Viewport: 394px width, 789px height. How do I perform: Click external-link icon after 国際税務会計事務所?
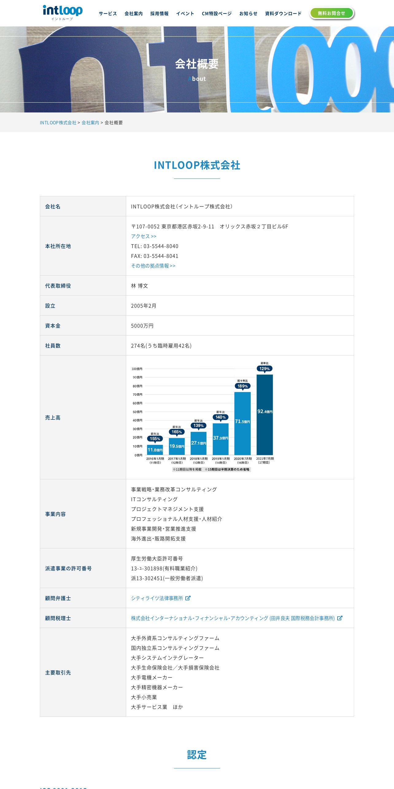[340, 618]
